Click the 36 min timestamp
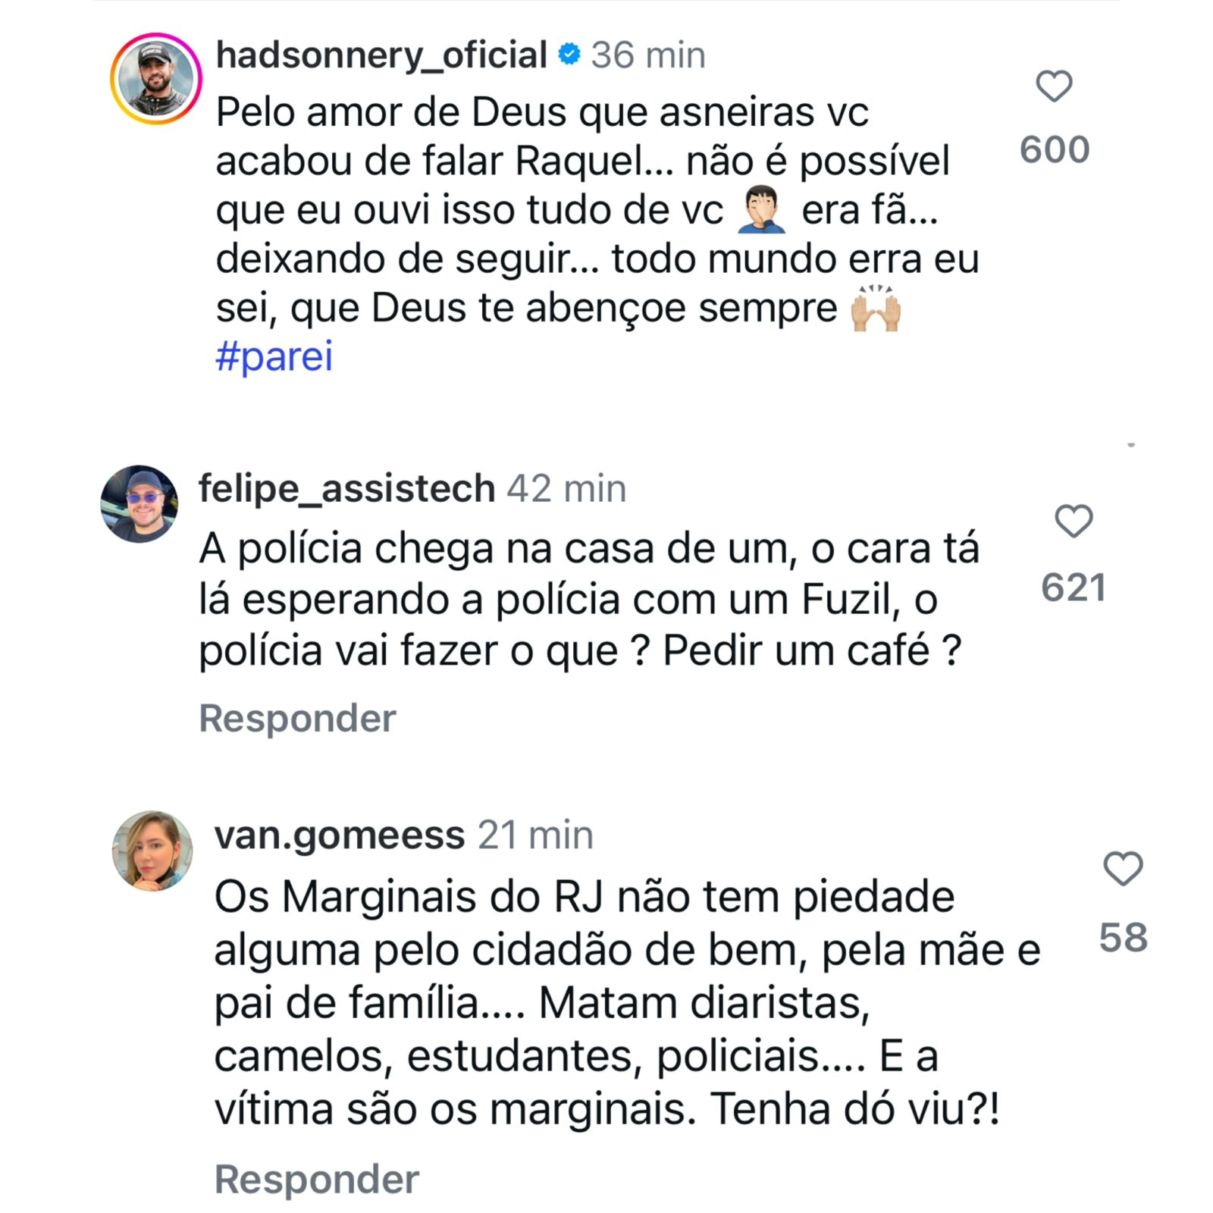This screenshot has height=1213, width=1213. coord(648,55)
